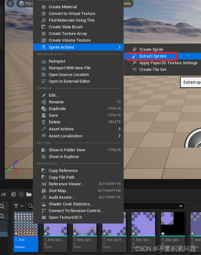Click the Delete trash can icon

point(44,122)
